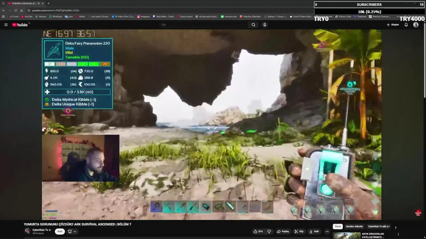The width and height of the screenshot is (426, 239).
Task: Open the browser home button
Action: click(22, 10)
